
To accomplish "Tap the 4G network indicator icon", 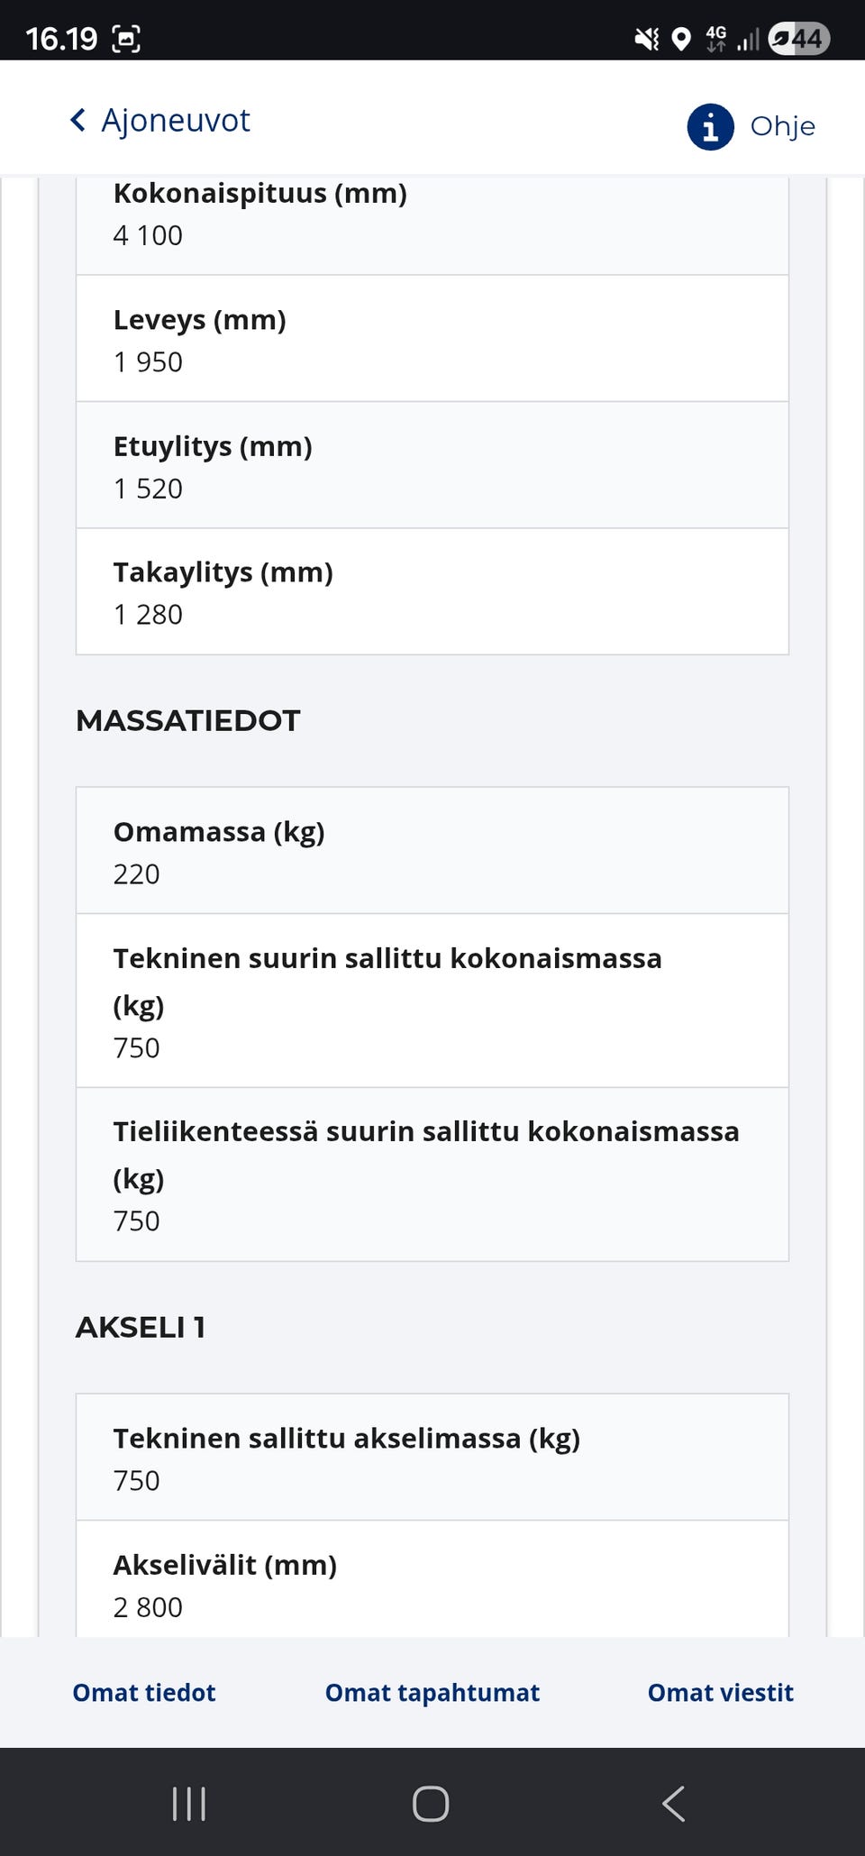I will [x=716, y=38].
